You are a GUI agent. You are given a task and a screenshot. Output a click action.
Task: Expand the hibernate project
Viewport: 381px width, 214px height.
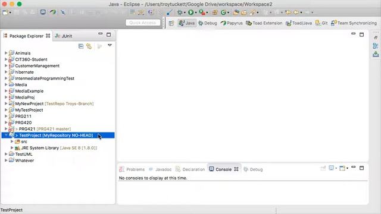[6, 71]
